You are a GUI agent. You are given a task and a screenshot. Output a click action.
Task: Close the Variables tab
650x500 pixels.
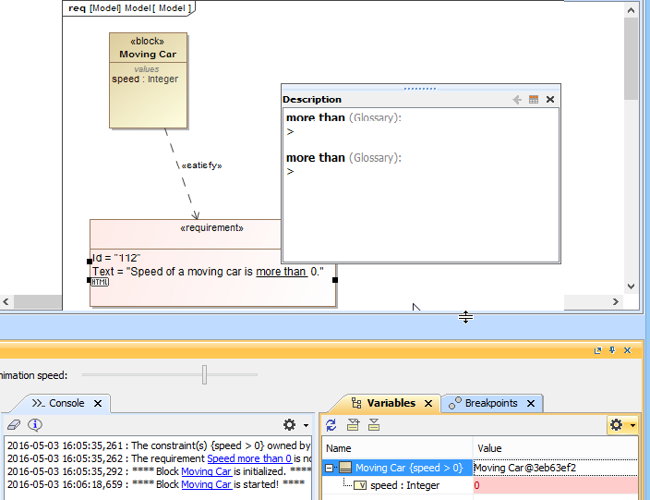pos(428,404)
